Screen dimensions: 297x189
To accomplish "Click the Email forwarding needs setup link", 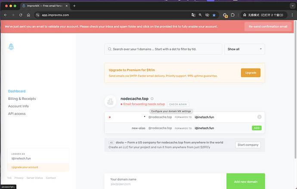I will (x=144, y=104).
